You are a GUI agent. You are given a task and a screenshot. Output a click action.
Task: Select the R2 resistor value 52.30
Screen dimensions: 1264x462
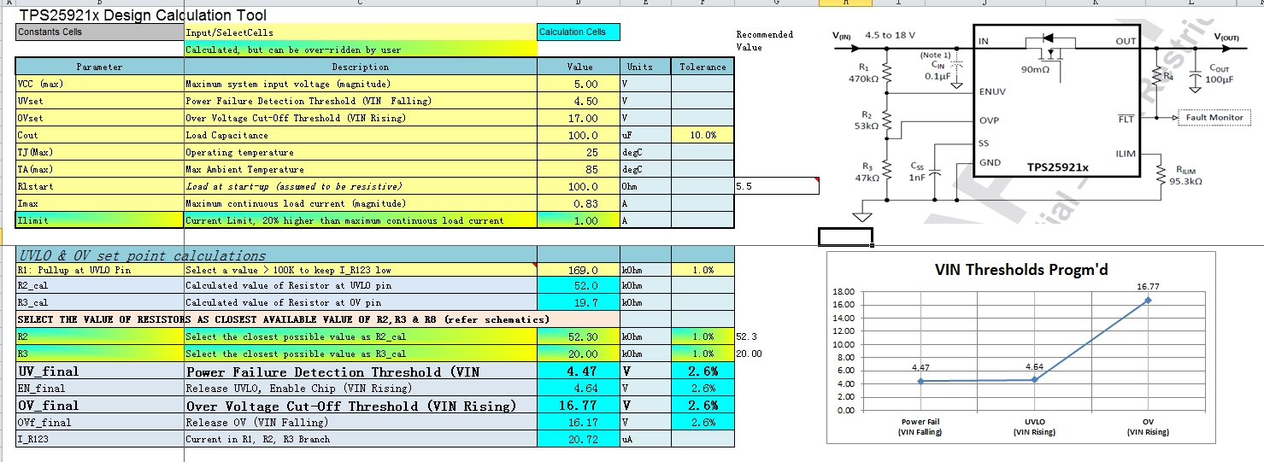coord(579,337)
